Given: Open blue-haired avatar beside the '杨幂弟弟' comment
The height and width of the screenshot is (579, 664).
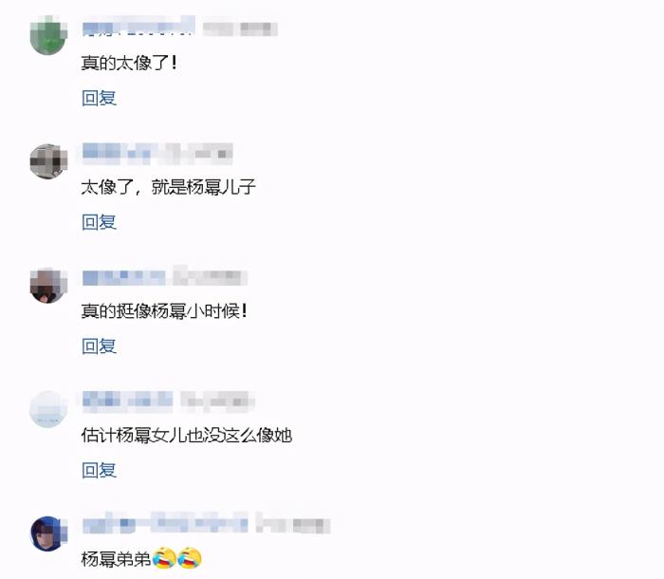Looking at the screenshot, I should tap(48, 533).
